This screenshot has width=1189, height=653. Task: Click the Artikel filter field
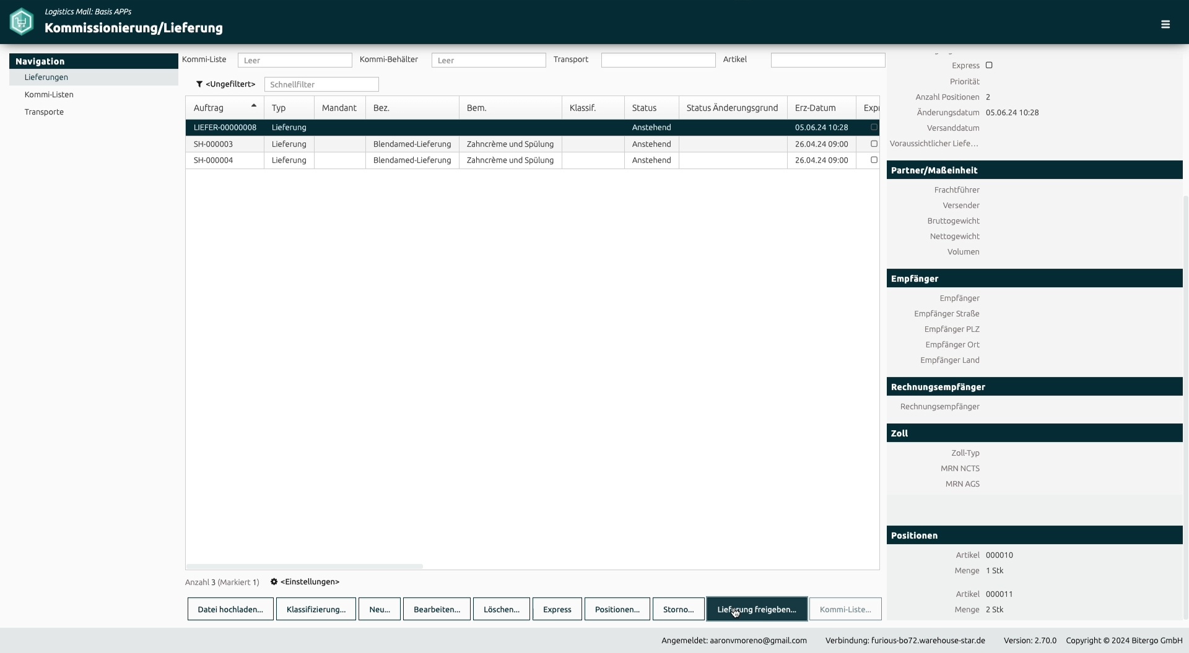pos(828,60)
